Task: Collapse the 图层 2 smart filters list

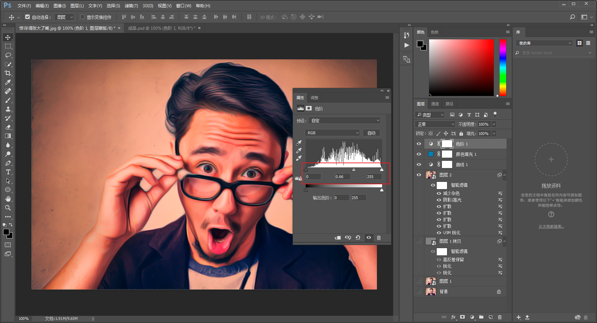Action: click(504, 175)
